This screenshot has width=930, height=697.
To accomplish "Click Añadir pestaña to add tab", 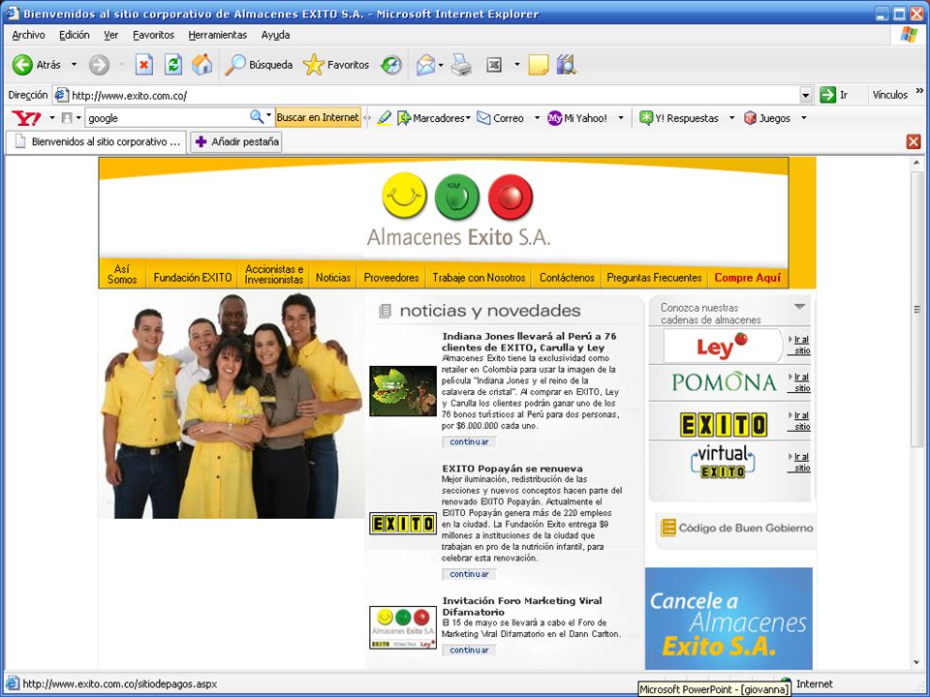I will (x=236, y=142).
